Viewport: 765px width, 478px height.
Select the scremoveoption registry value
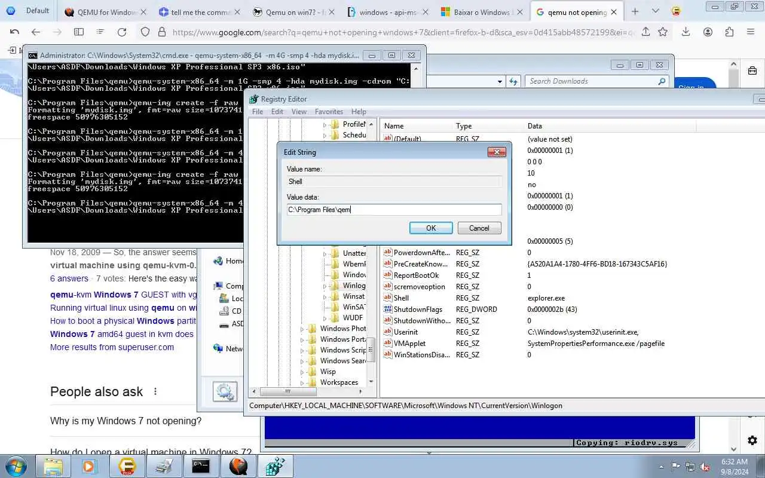pyautogui.click(x=419, y=287)
